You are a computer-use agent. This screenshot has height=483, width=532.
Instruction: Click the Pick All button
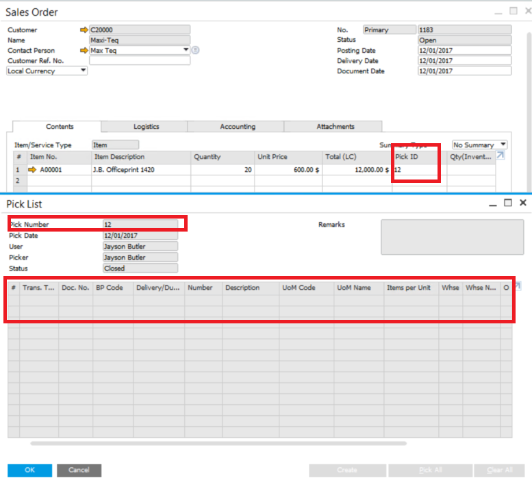(x=430, y=470)
